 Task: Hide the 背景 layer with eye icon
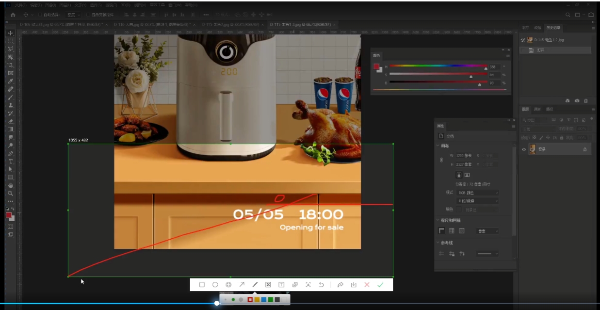click(x=524, y=149)
